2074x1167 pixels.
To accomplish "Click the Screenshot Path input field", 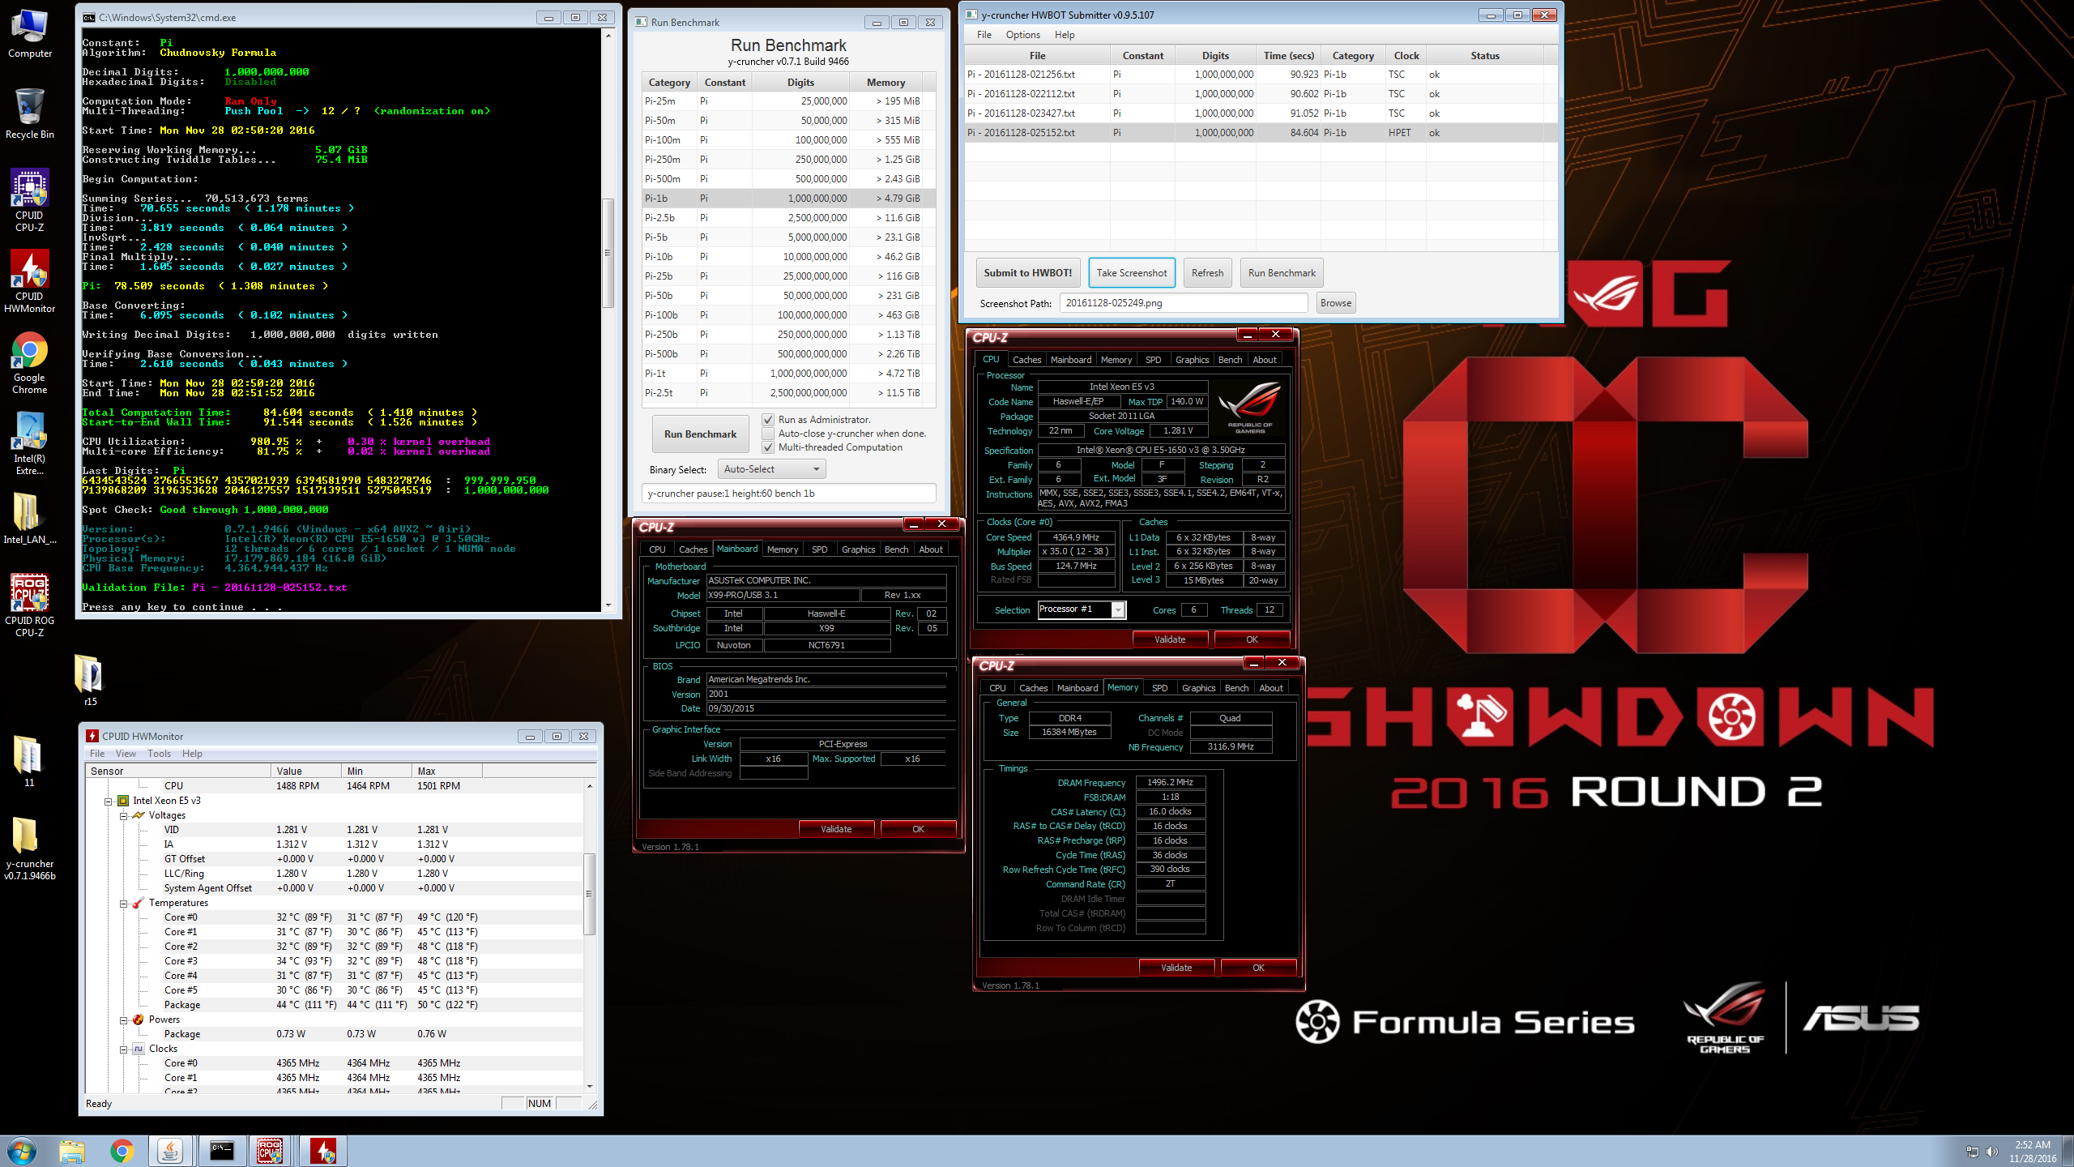I will 1184,303.
